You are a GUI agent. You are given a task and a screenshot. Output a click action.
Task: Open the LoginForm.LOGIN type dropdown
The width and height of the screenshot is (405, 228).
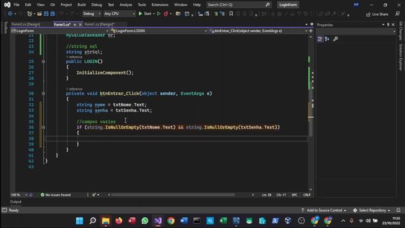coord(159,31)
